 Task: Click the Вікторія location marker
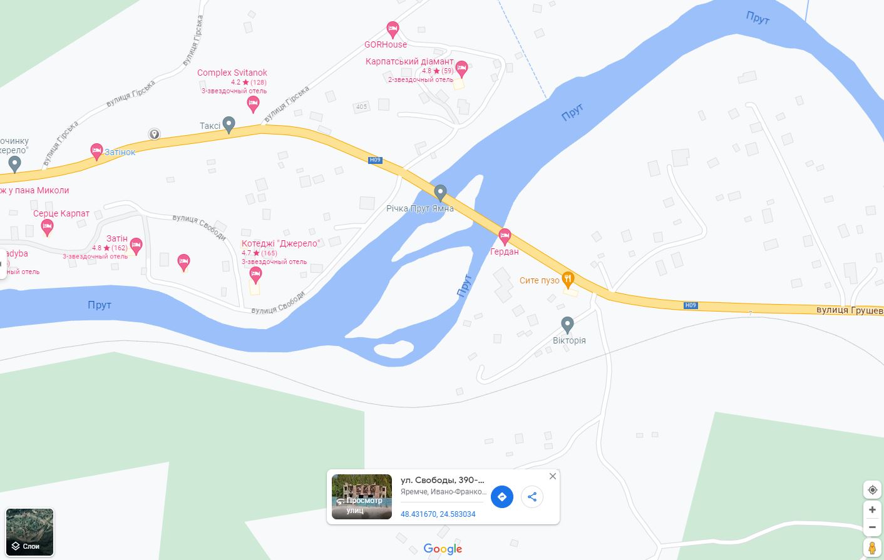click(567, 325)
